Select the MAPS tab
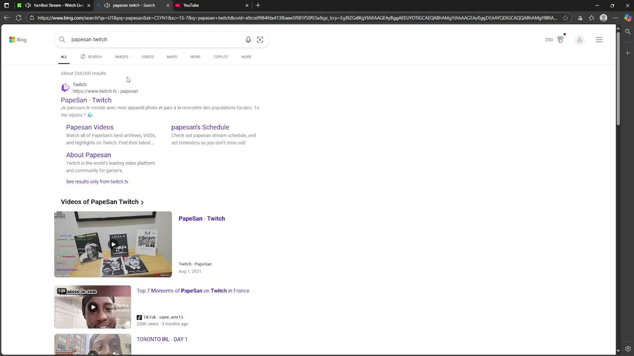 172,57
